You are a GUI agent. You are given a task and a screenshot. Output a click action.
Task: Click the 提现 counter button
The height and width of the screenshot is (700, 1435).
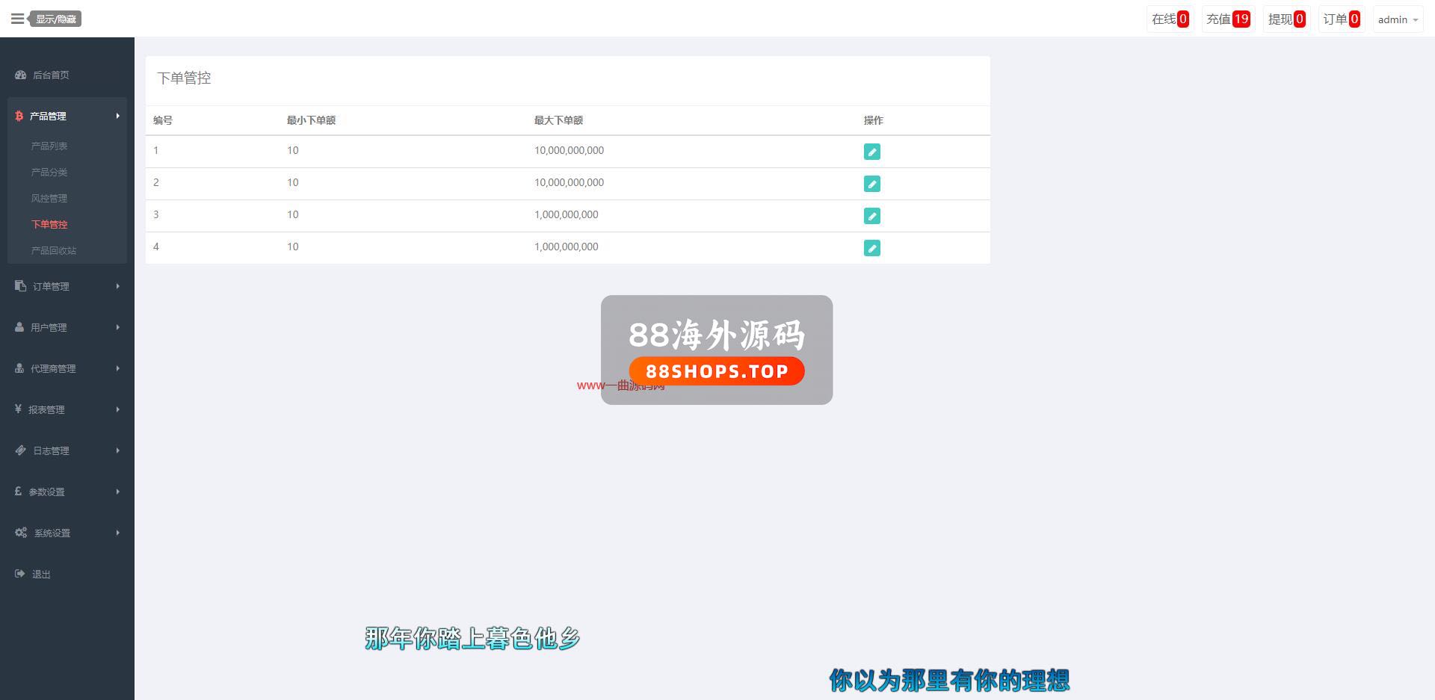pos(1286,19)
